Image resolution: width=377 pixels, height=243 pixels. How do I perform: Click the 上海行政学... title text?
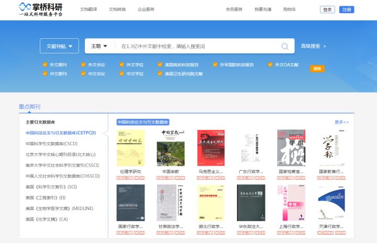[291, 226]
